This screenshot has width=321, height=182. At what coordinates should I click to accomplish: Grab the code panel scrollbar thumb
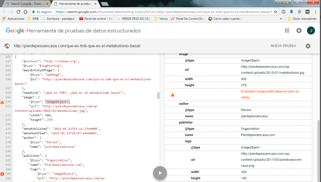[x=158, y=95]
